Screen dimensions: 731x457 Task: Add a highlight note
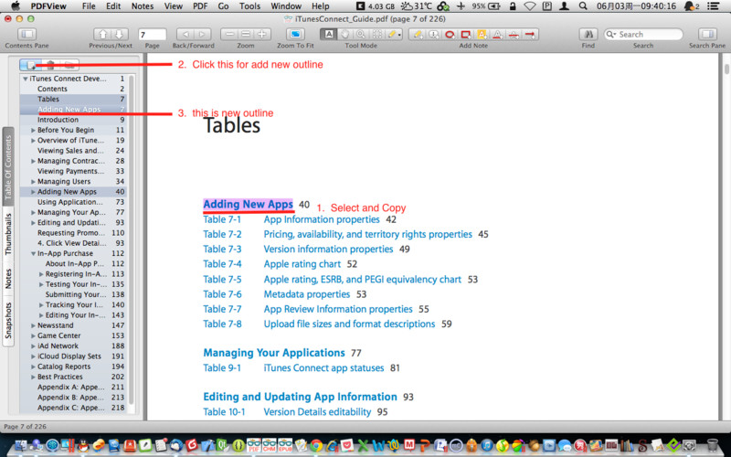click(482, 34)
